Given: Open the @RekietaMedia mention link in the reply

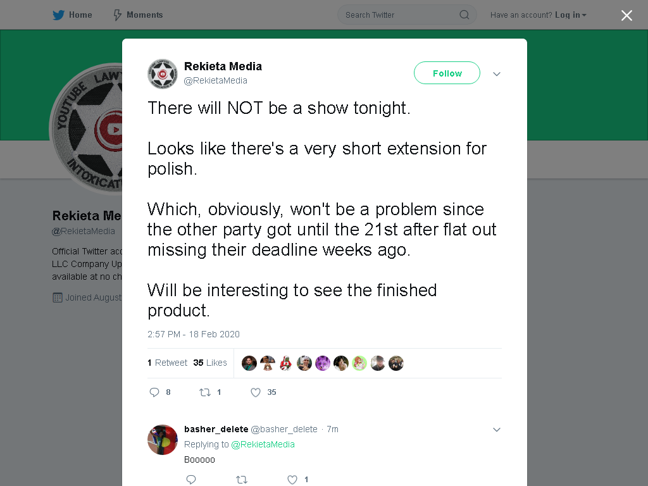Looking at the screenshot, I should (263, 444).
